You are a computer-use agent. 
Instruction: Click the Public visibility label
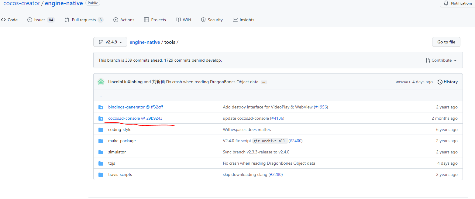point(93,3)
